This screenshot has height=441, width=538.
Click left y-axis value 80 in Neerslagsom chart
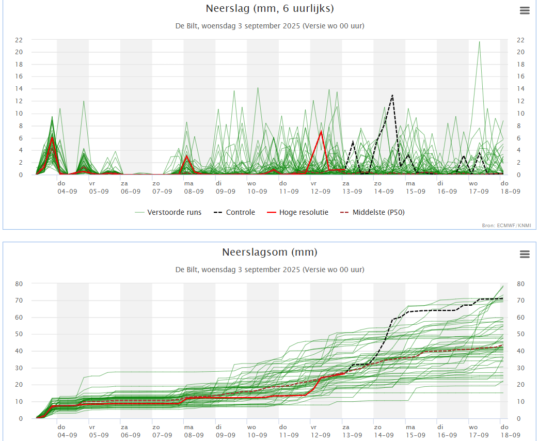pos(19,284)
